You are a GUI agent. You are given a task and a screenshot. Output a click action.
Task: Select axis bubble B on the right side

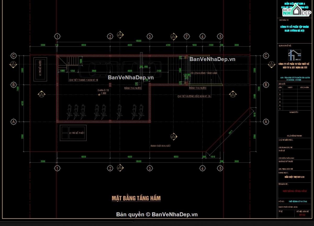coord(266,85)
